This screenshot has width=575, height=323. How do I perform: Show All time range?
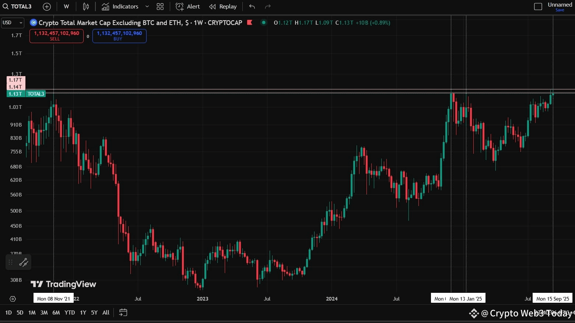106,313
